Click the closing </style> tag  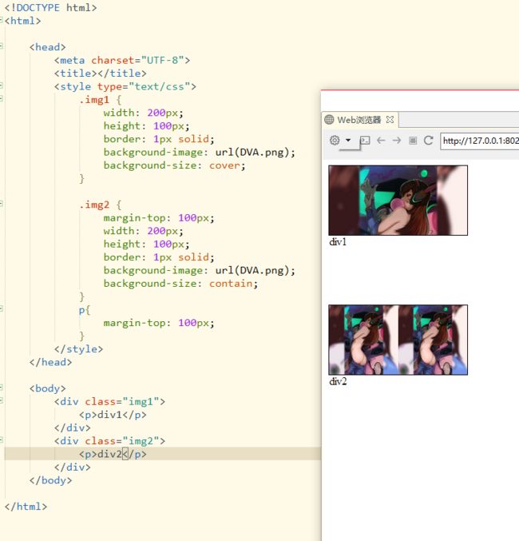78,349
